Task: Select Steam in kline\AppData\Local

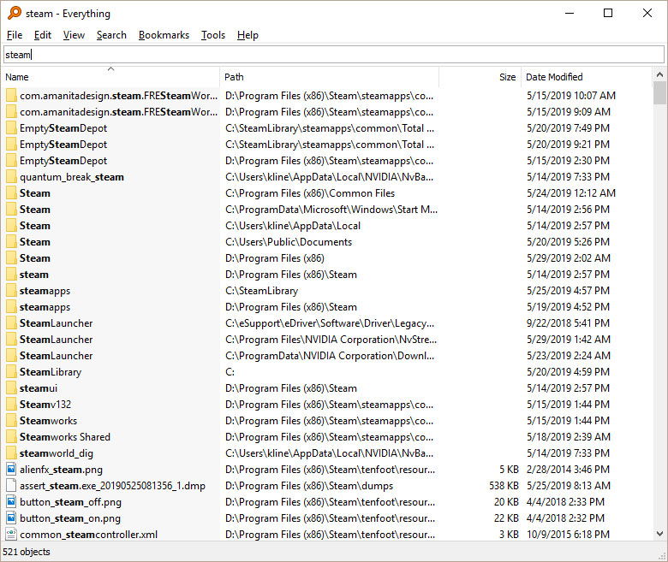Action: pos(34,226)
